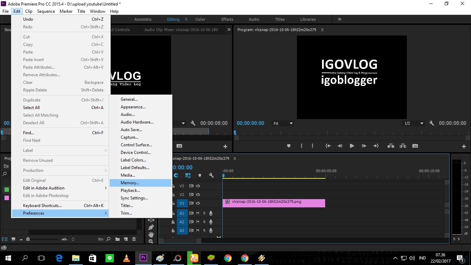Show more workspaces overflow chevron
Viewport: 471px width, 265px height.
pos(340,19)
